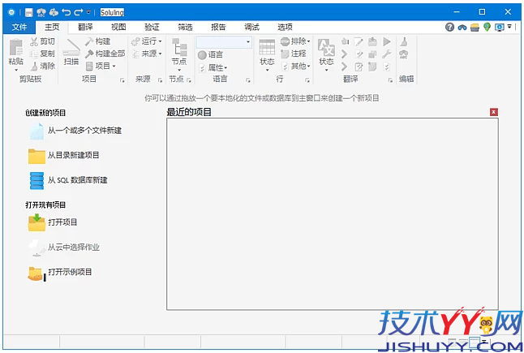Open the 状态 grid dropdown in 行 group
The image size is (524, 353).
(267, 54)
